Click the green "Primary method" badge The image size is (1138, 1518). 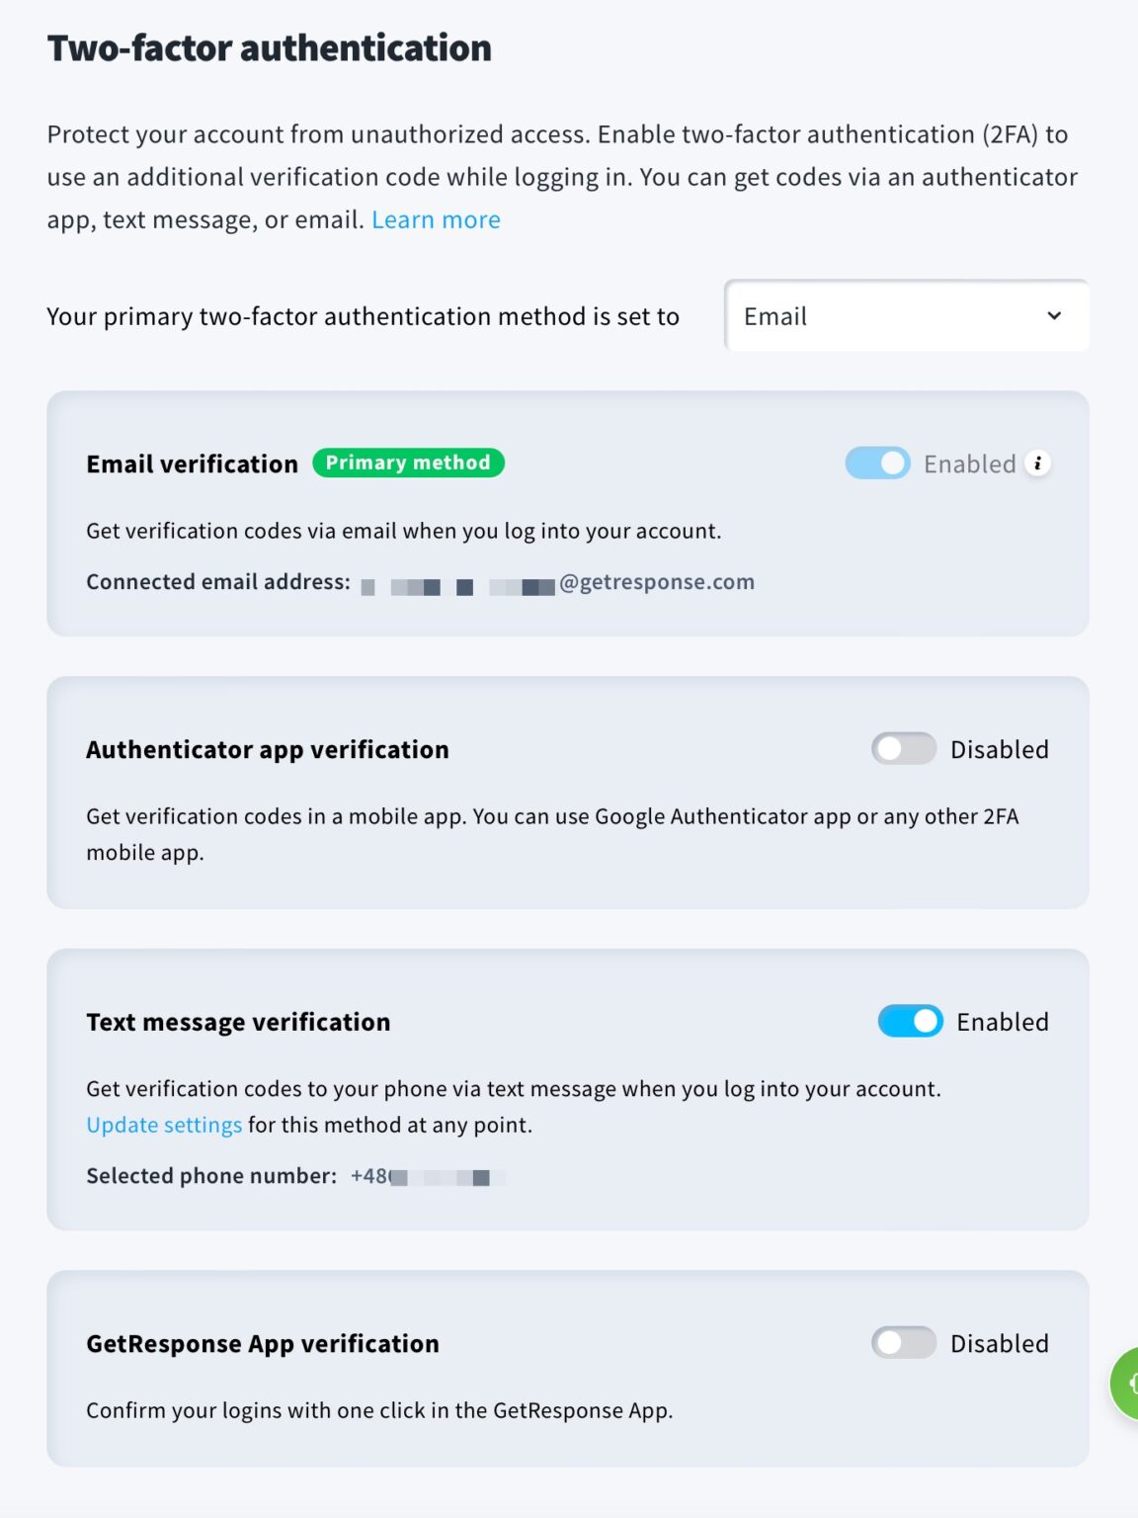click(x=408, y=463)
